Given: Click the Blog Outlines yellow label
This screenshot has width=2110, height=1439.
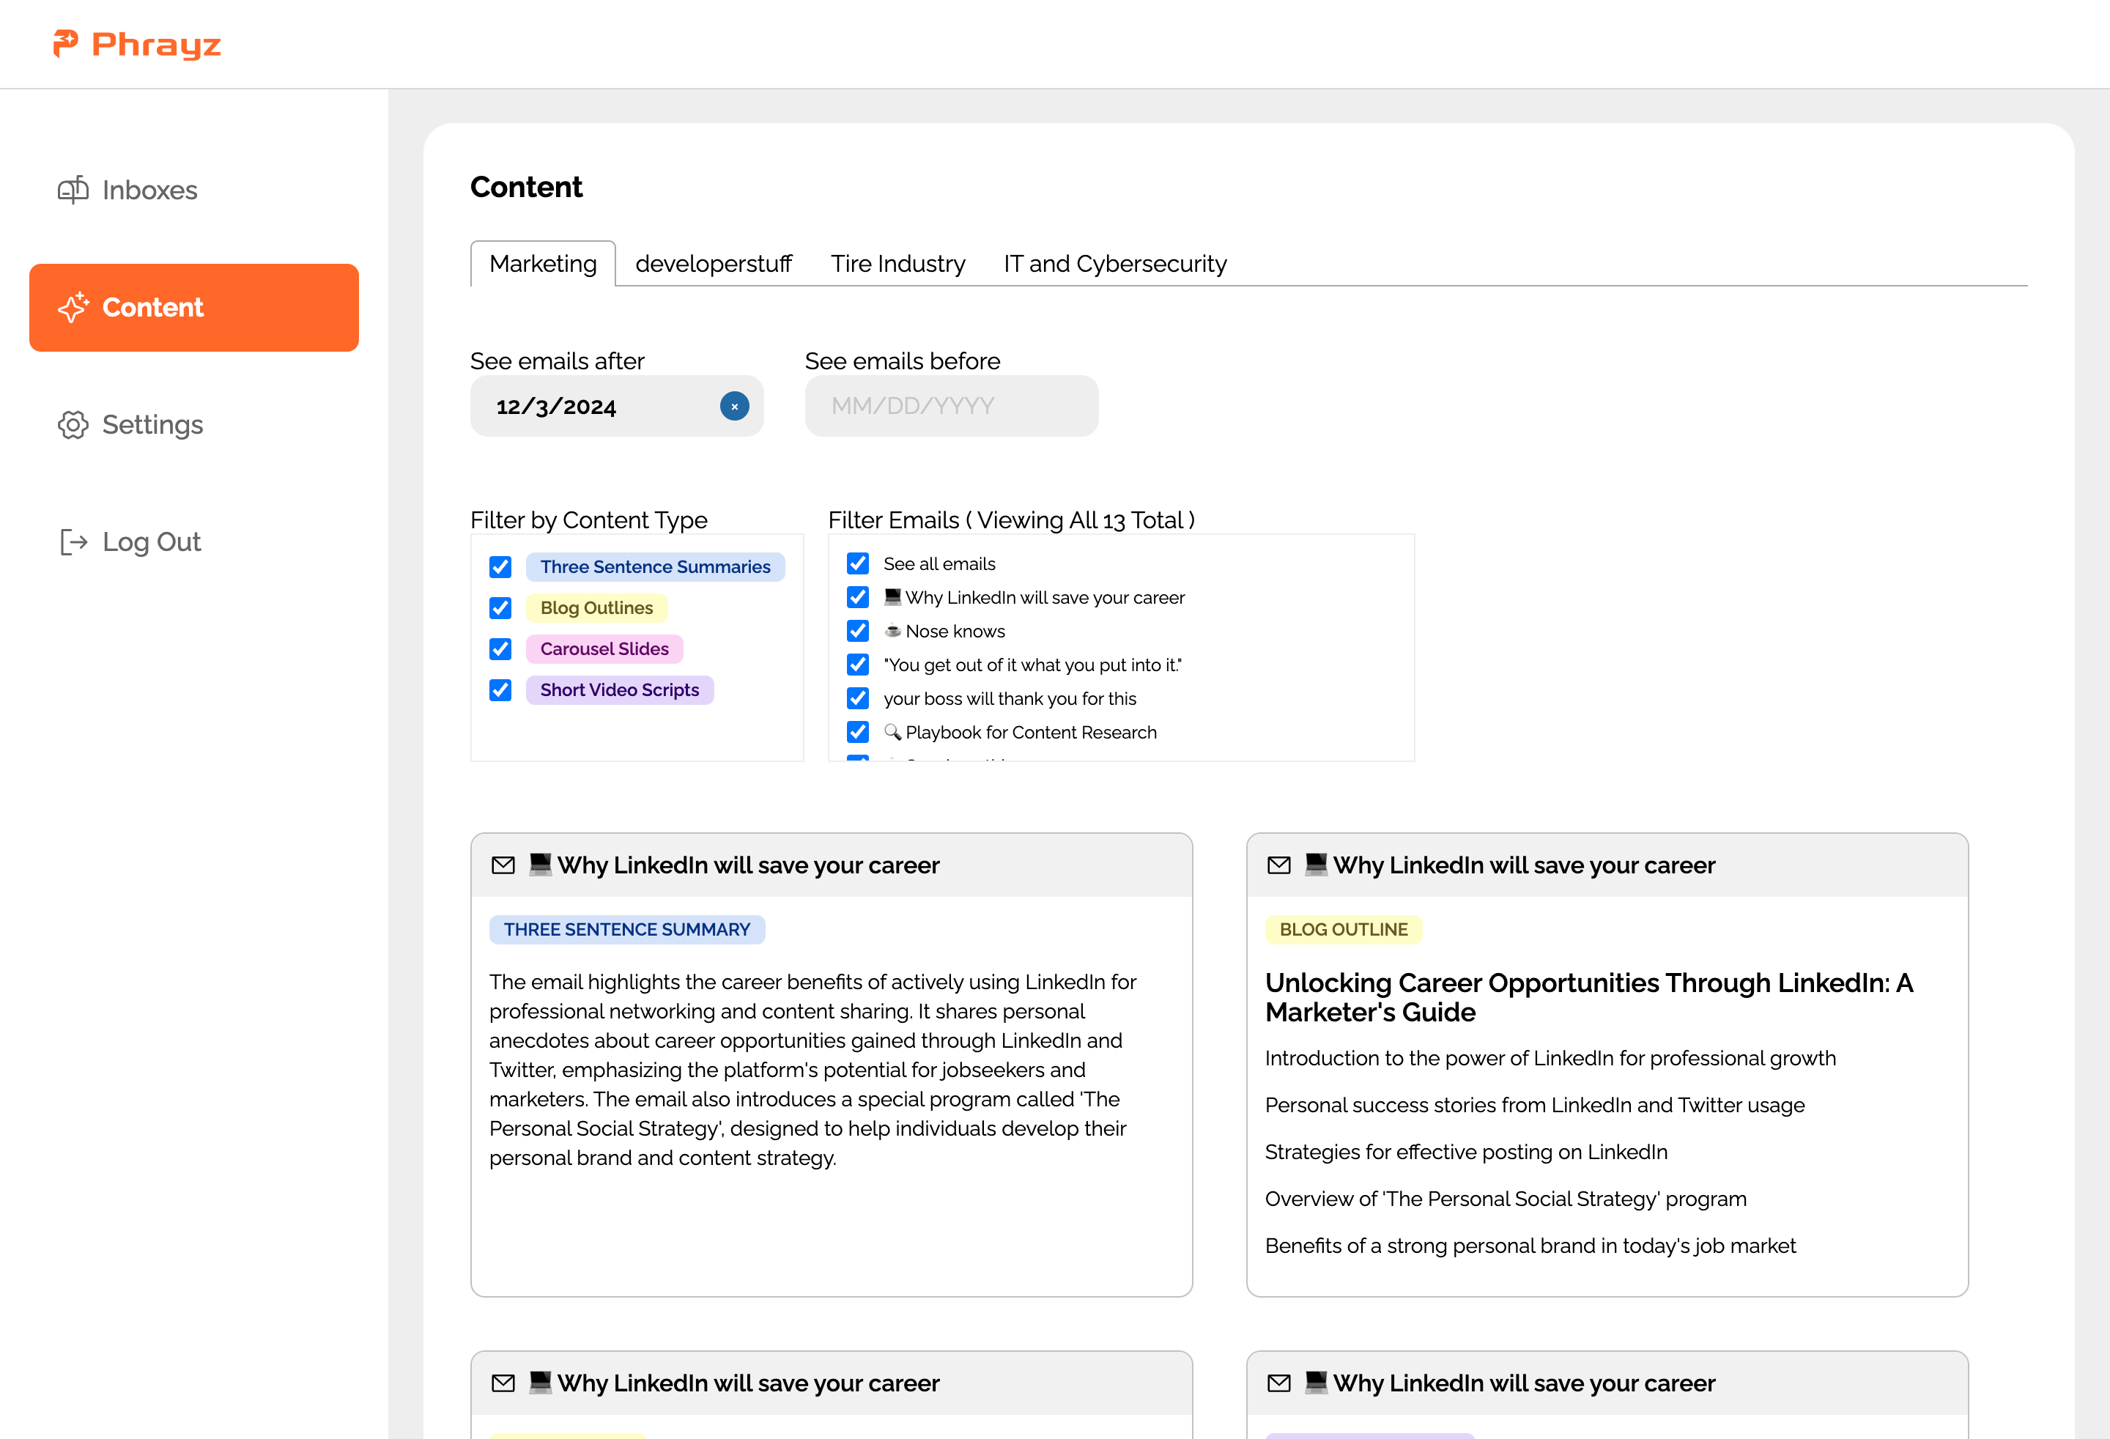Looking at the screenshot, I should tap(596, 607).
